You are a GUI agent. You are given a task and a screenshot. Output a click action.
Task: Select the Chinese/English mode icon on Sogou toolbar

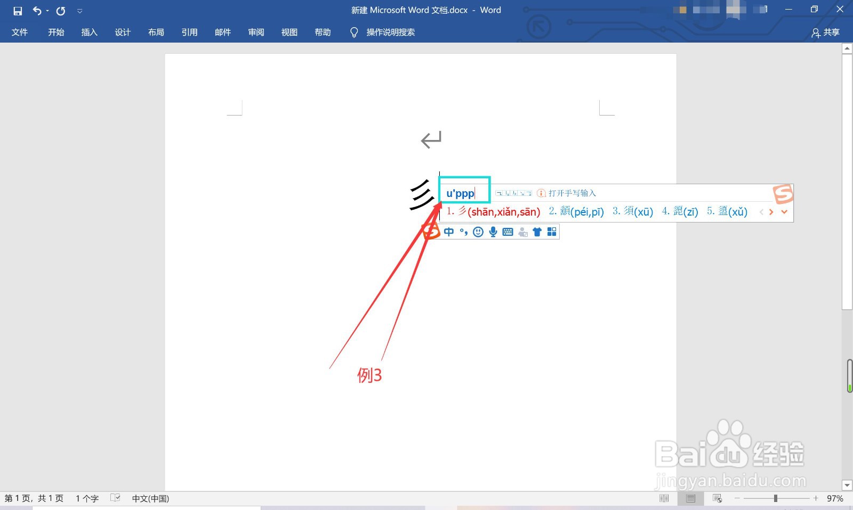coord(449,232)
